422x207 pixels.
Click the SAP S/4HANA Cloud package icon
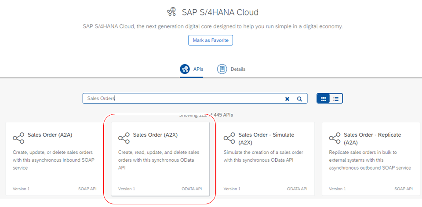[x=171, y=12]
